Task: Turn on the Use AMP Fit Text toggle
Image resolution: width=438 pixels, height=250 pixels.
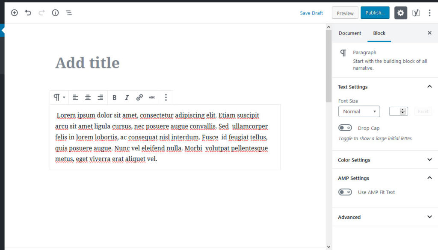Action: 345,192
